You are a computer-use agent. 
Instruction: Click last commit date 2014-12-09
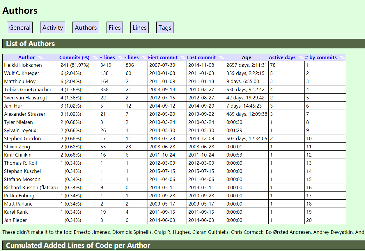[x=201, y=138]
